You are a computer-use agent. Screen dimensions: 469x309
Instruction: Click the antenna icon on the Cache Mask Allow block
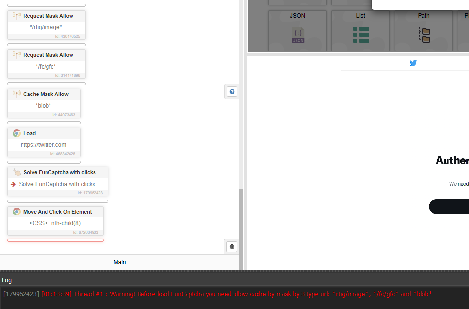[17, 94]
